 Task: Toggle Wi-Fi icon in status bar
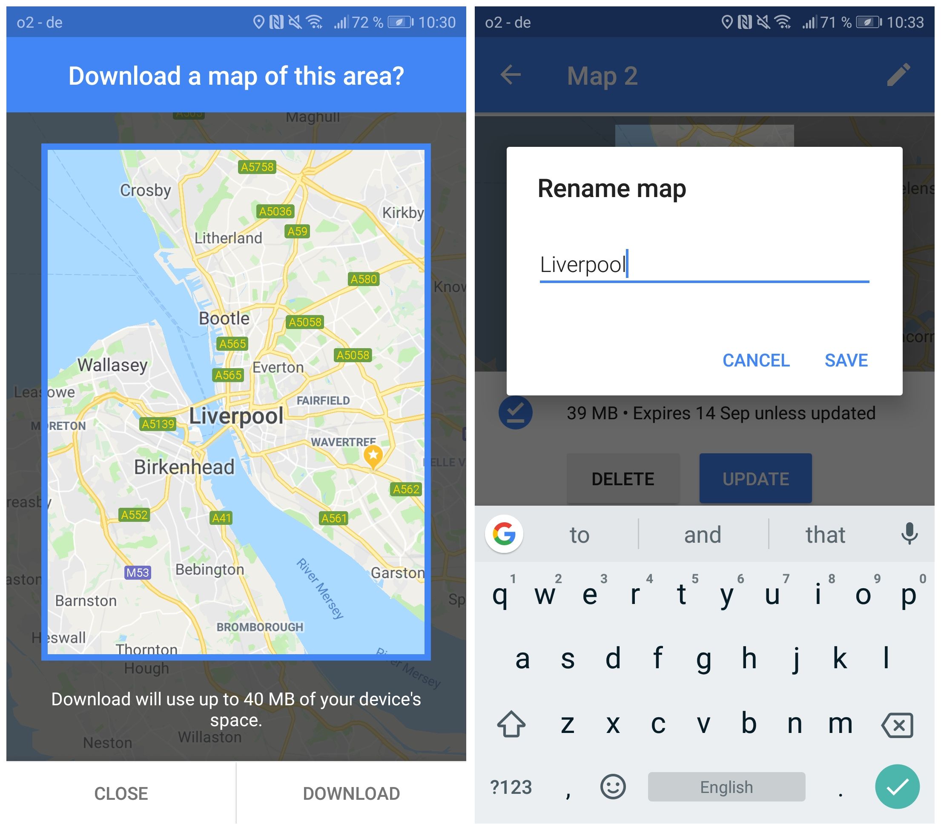pos(318,17)
